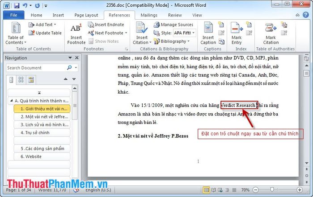Click the zoom slider handle
The width and height of the screenshot is (313, 197).
(x=272, y=189)
